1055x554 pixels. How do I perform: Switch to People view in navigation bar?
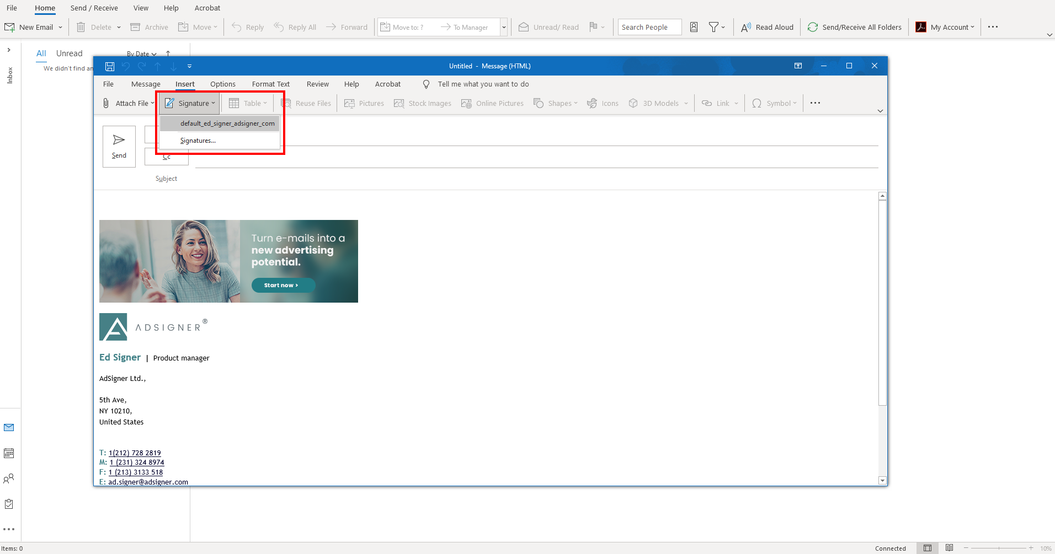[x=9, y=478]
